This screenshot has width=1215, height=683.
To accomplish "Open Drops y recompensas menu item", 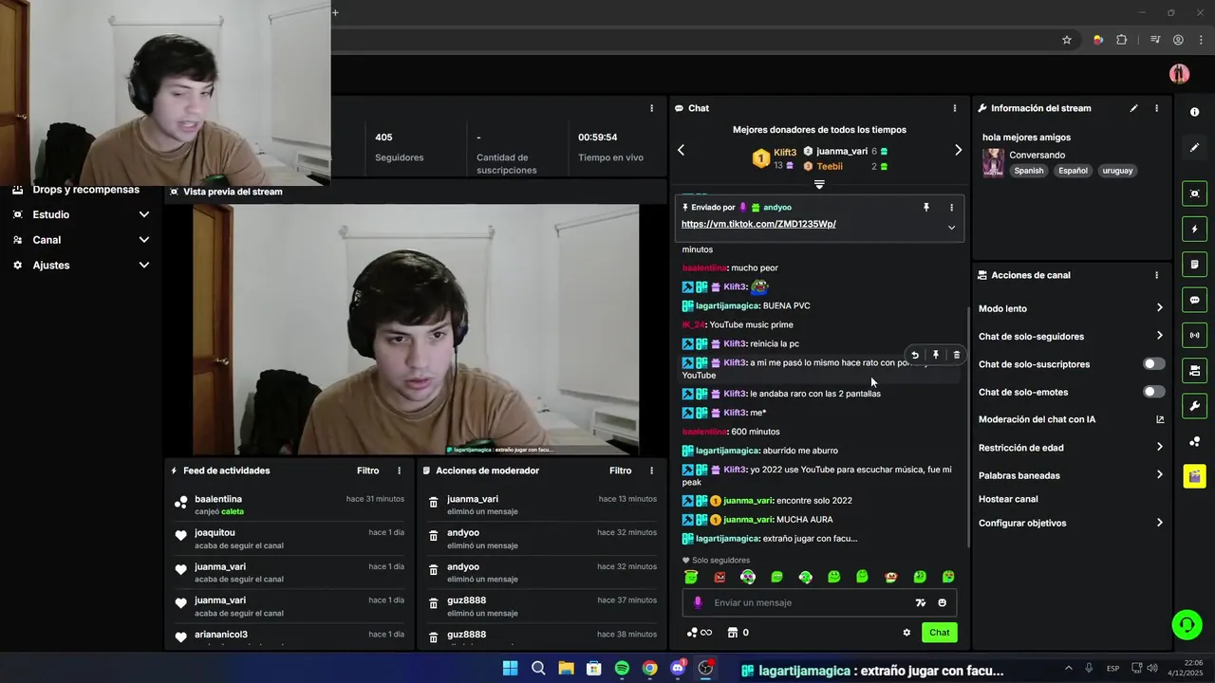I will [x=85, y=190].
